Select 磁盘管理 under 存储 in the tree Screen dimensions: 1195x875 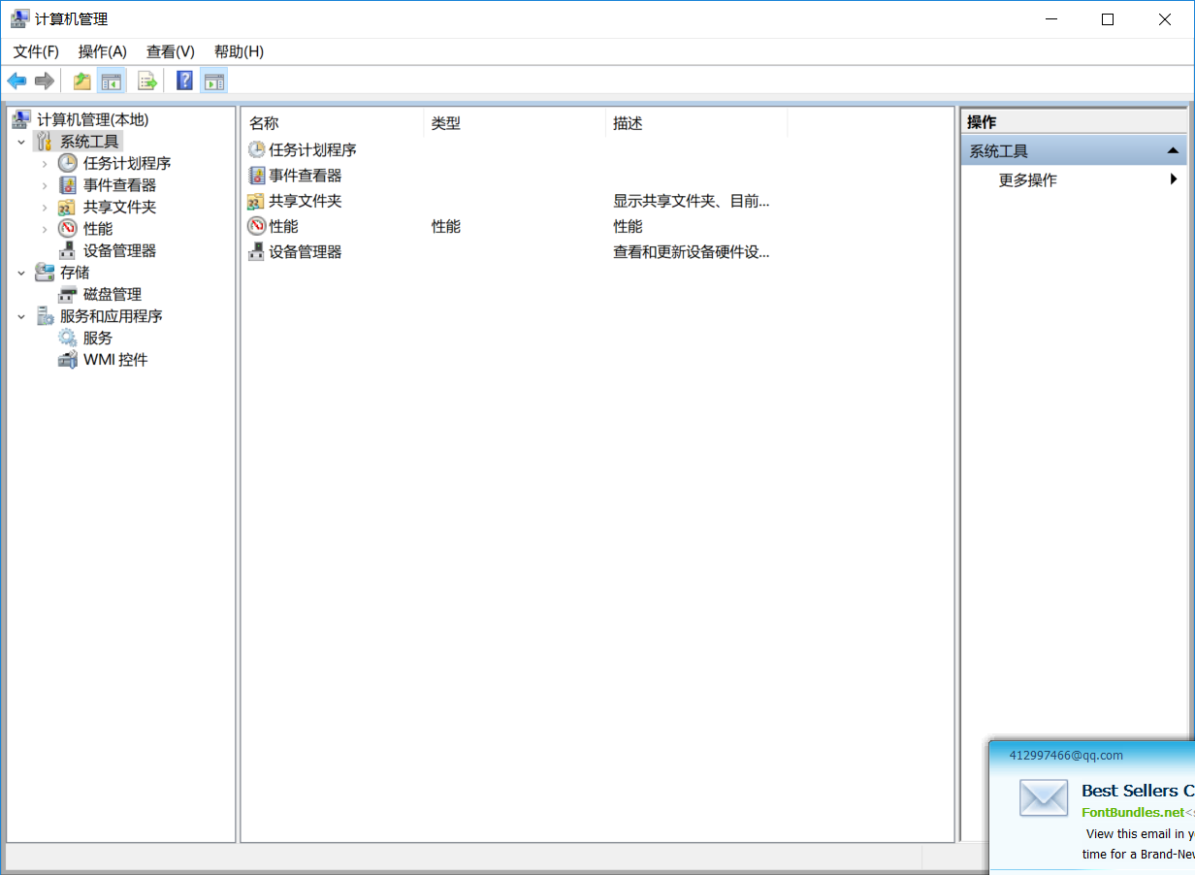tap(110, 293)
